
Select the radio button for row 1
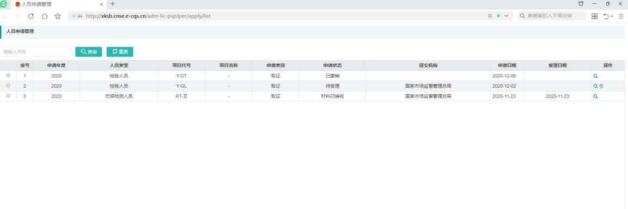[x=8, y=75]
